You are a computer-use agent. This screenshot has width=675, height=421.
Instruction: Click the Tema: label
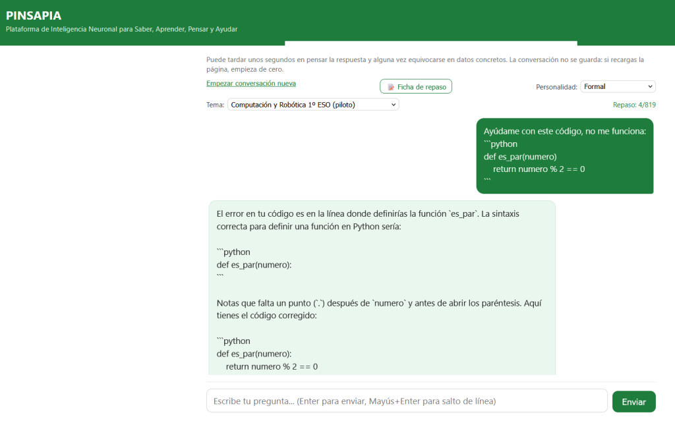point(216,105)
